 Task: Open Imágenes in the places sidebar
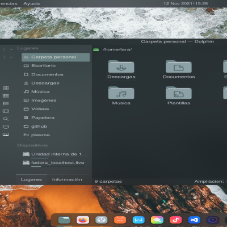[x=56, y=100]
